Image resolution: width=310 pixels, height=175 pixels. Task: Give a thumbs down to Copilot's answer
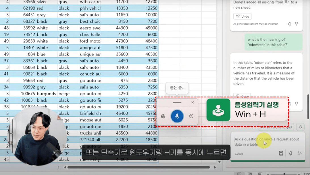[x=297, y=24]
